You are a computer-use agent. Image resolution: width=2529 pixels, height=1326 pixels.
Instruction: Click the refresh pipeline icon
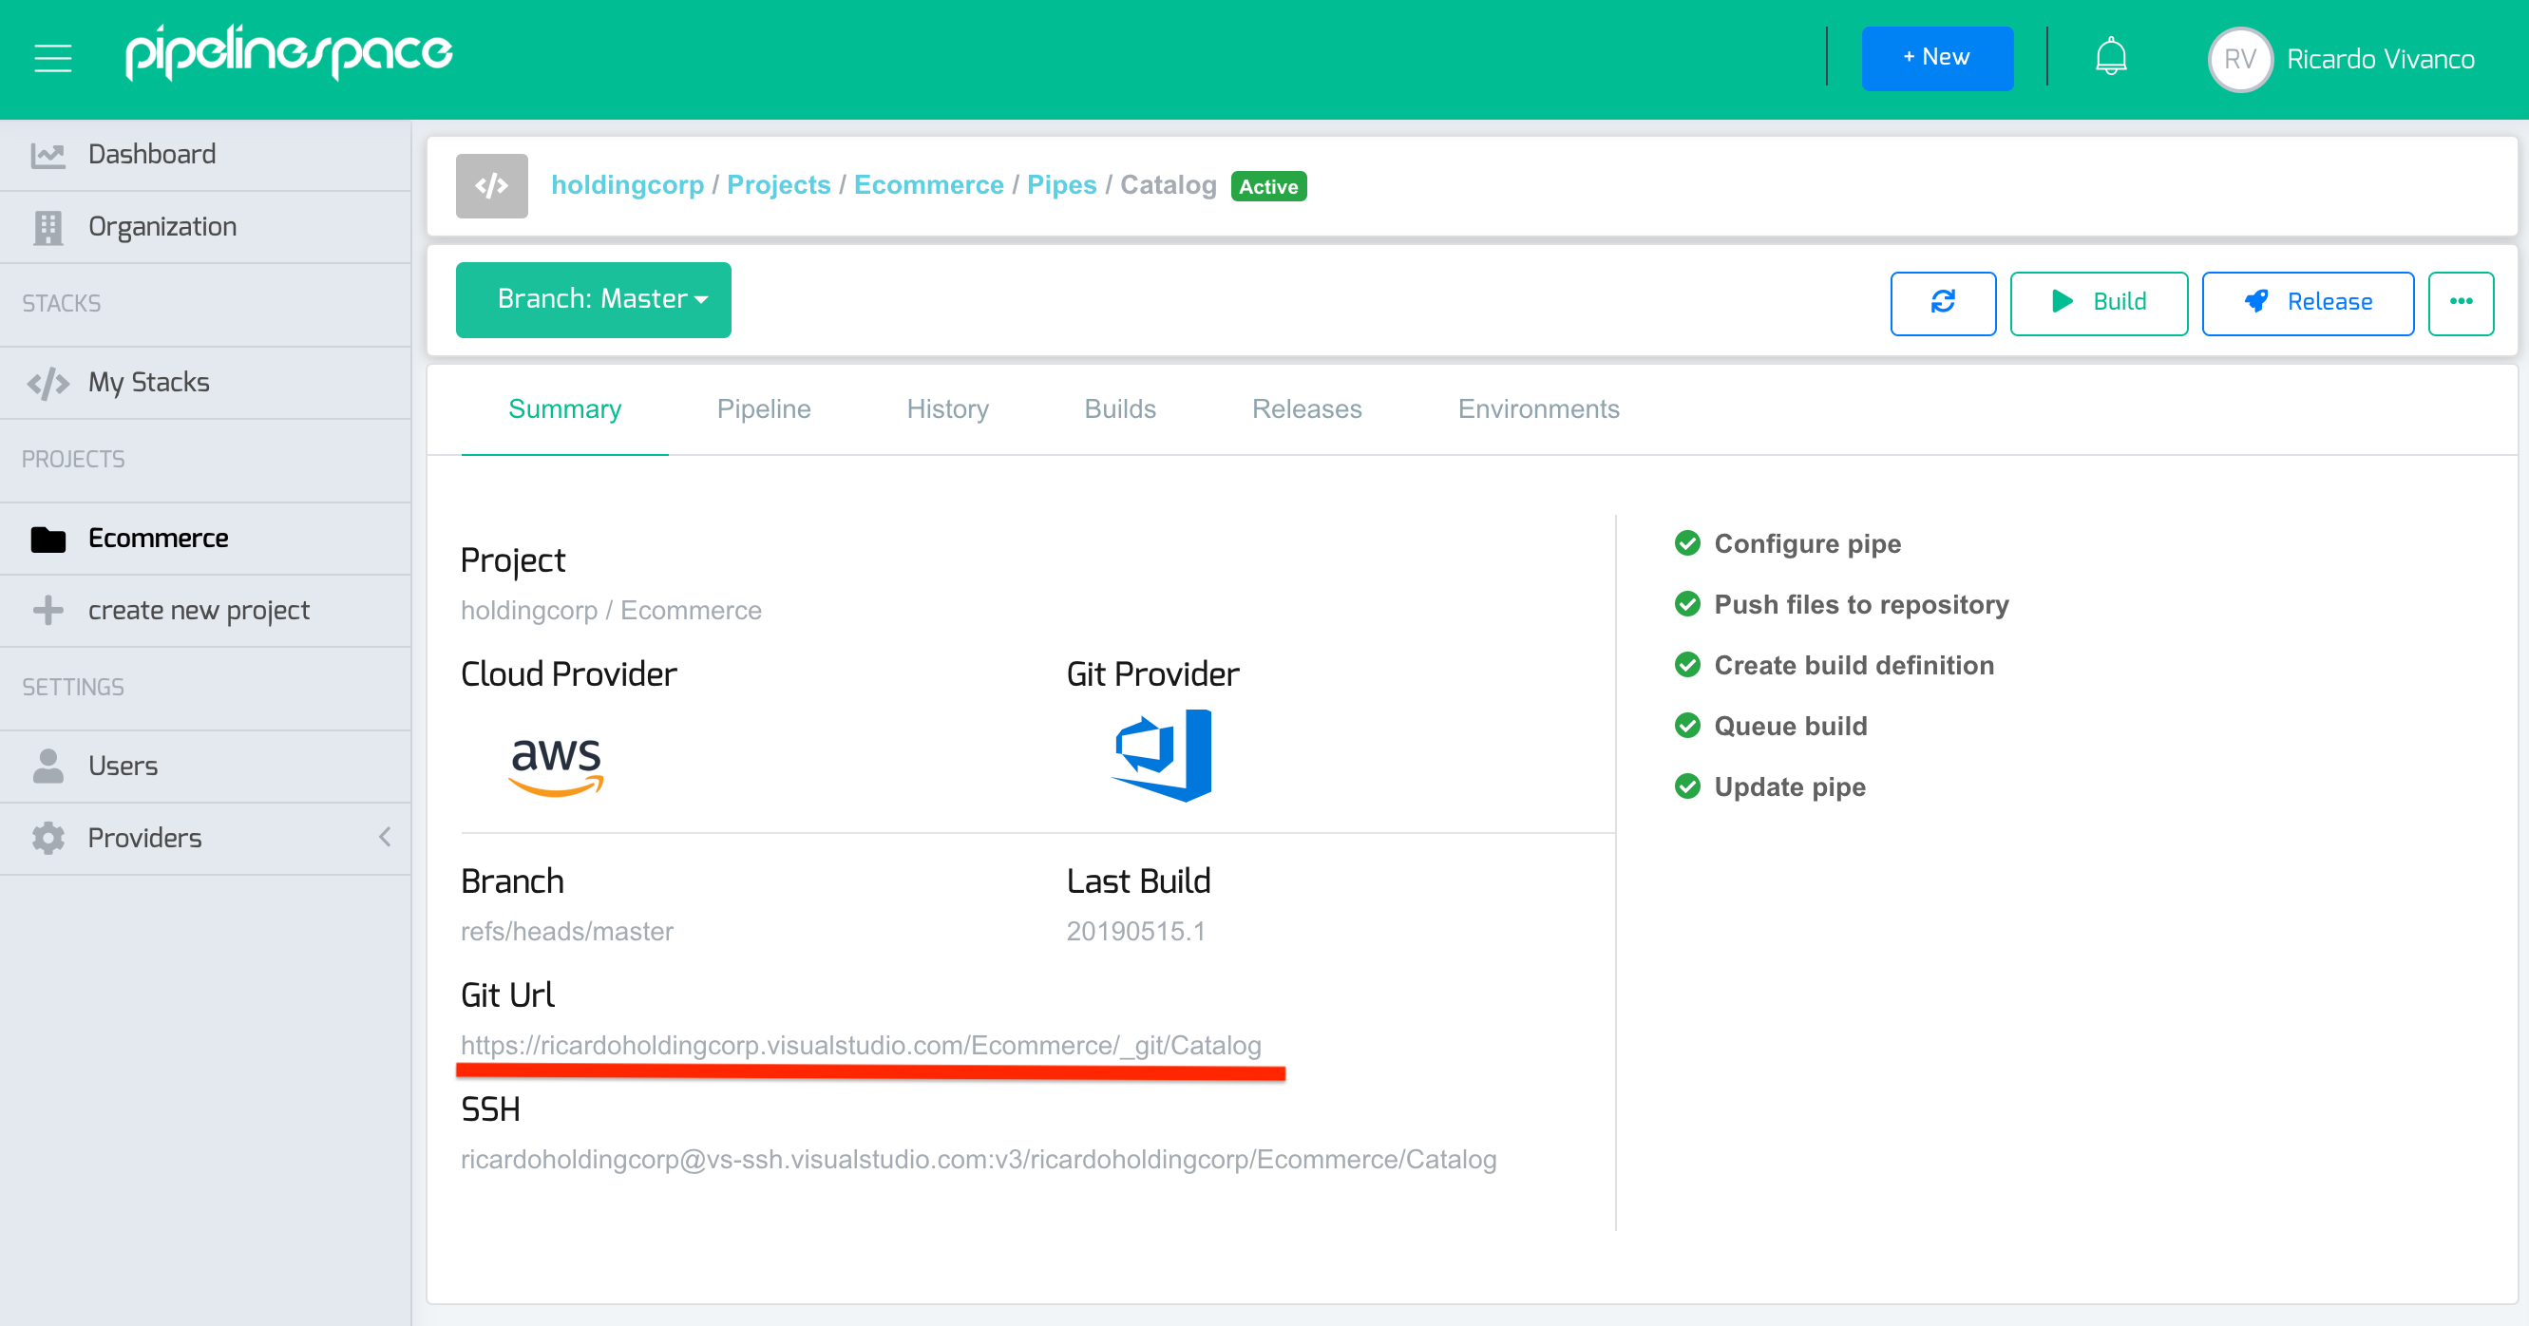click(x=1943, y=302)
